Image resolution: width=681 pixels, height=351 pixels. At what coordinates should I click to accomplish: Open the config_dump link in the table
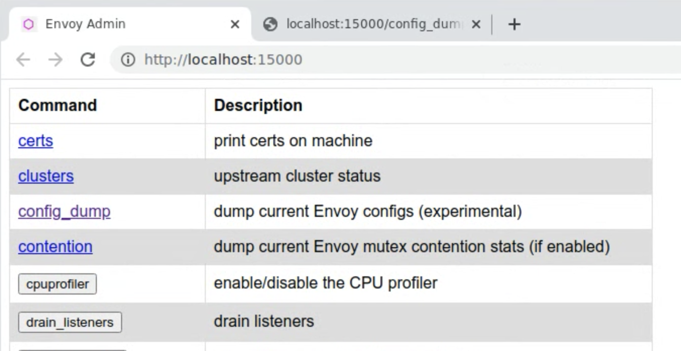point(64,211)
